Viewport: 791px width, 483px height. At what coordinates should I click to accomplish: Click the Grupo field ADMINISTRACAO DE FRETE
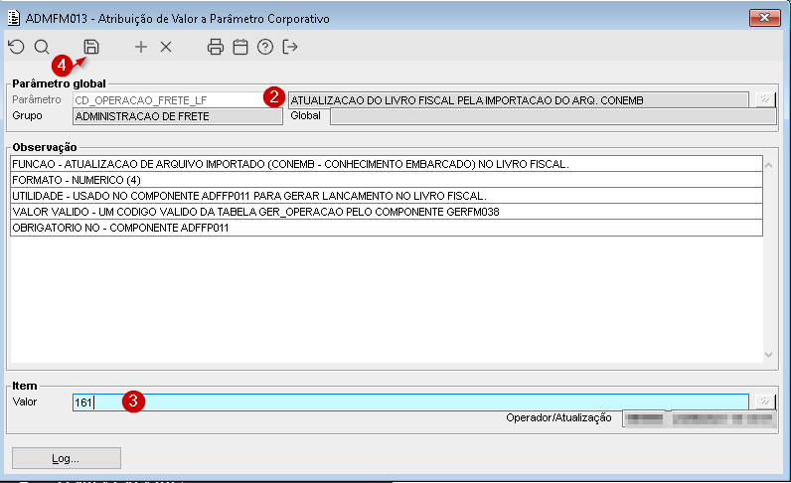point(178,116)
